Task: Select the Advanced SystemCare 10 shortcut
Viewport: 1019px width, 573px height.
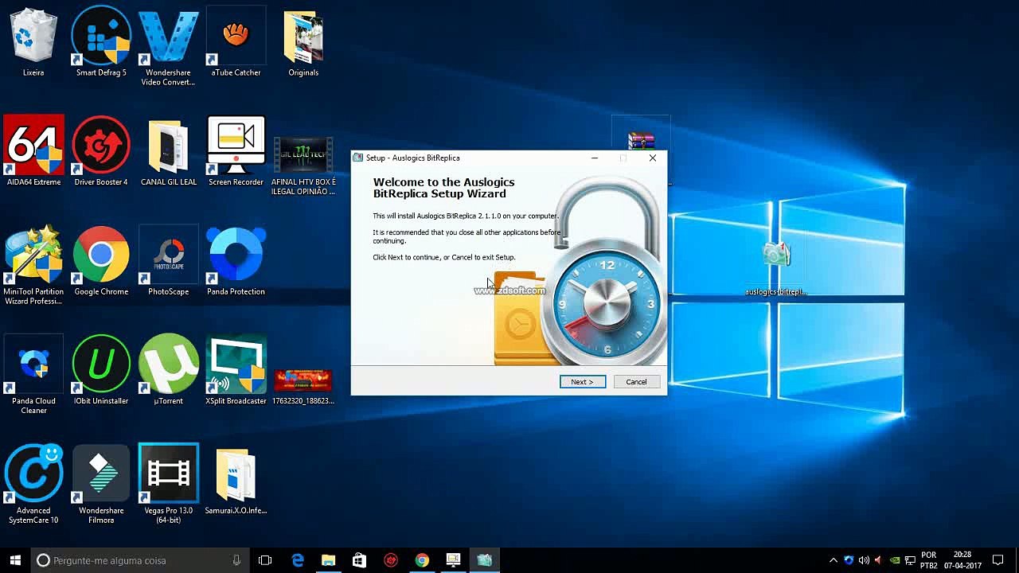Action: tap(33, 484)
